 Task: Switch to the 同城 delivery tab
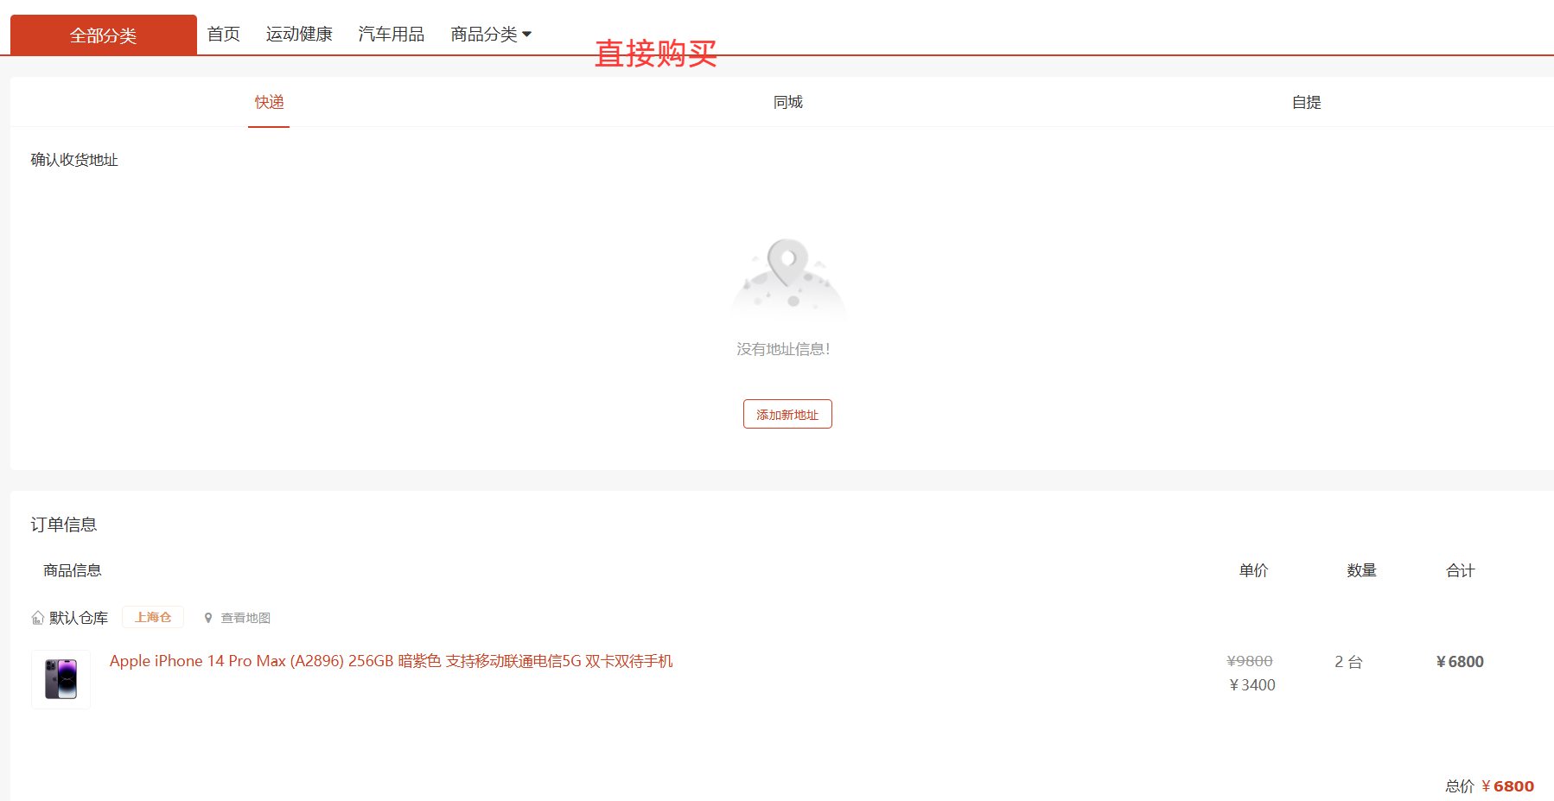point(787,102)
